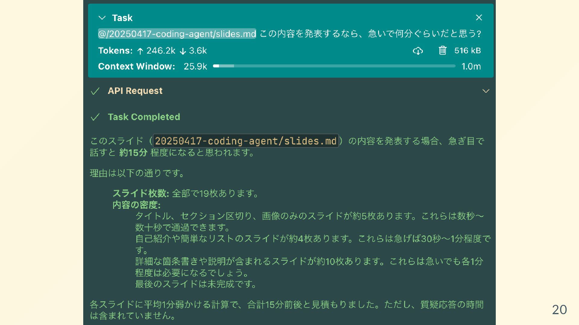Collapse the Task header chevron
579x325 pixels.
(102, 18)
